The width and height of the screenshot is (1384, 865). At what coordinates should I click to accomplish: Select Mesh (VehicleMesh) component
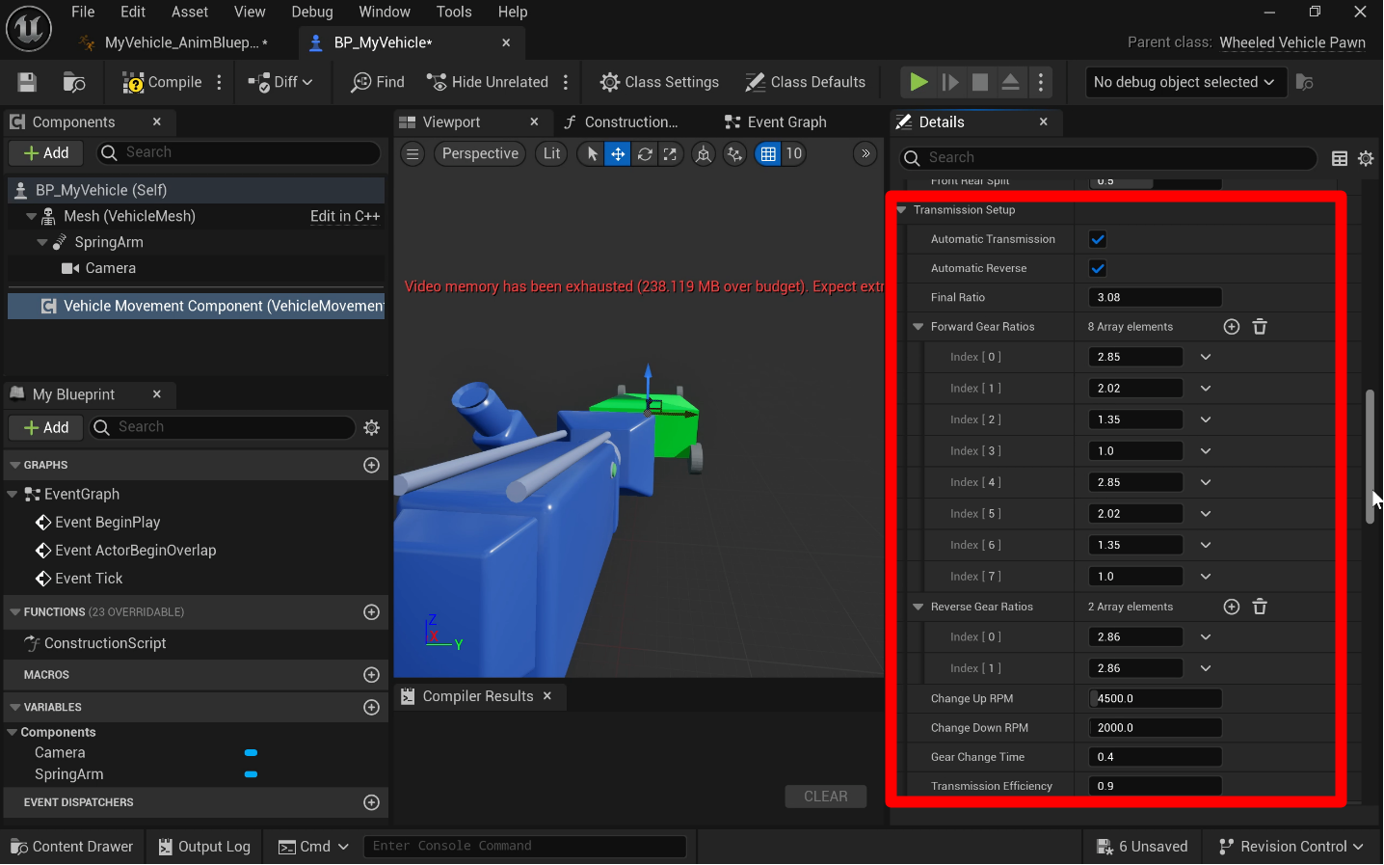click(x=129, y=216)
